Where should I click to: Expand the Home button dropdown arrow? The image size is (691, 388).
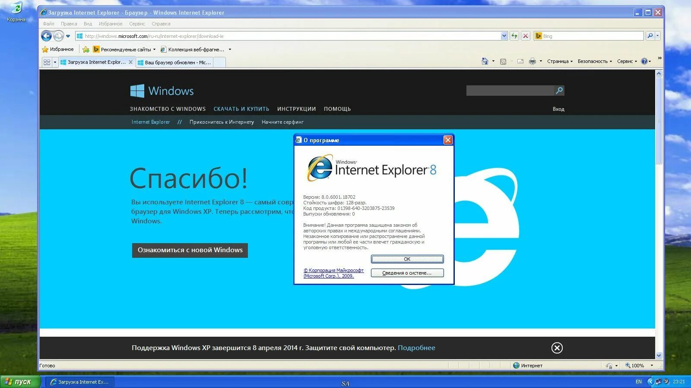pos(493,61)
